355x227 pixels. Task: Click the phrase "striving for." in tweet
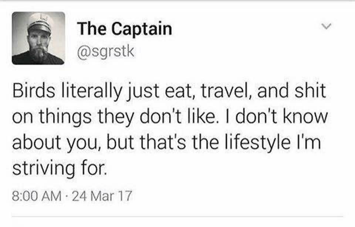[59, 168]
